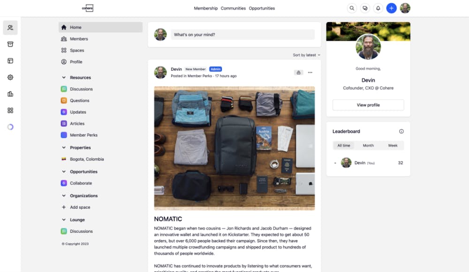Open the Sort by latest dropdown
Screen dimensions: 469x272
point(307,55)
